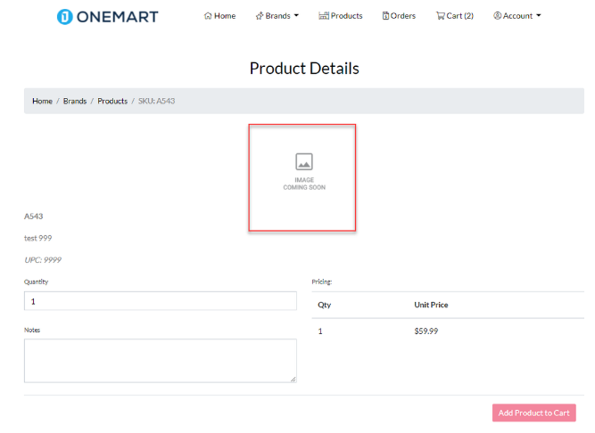View Cart (2) in navbar
The width and height of the screenshot is (595, 433).
tap(455, 16)
